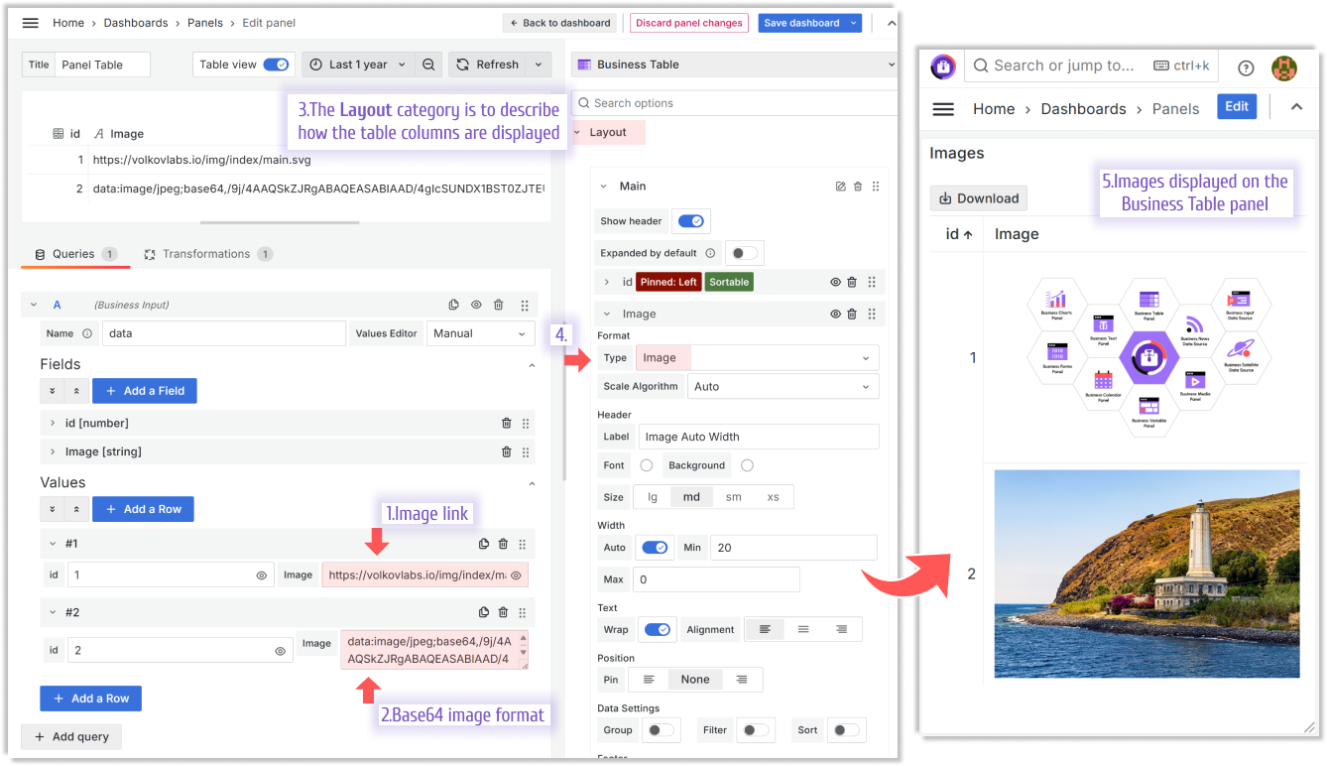Screen dimensions: 1327x766
Task: Expand the id column with Pinned: Left badge
Action: (x=606, y=283)
